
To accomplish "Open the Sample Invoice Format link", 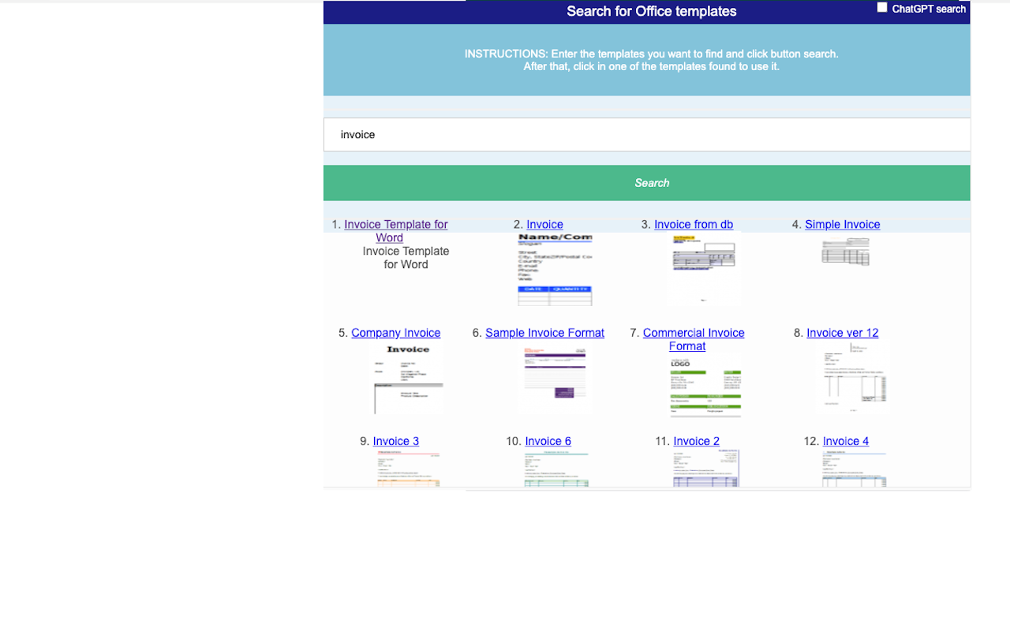I will [544, 333].
